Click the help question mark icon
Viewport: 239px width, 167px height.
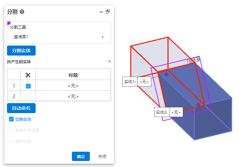pyautogui.click(x=22, y=12)
